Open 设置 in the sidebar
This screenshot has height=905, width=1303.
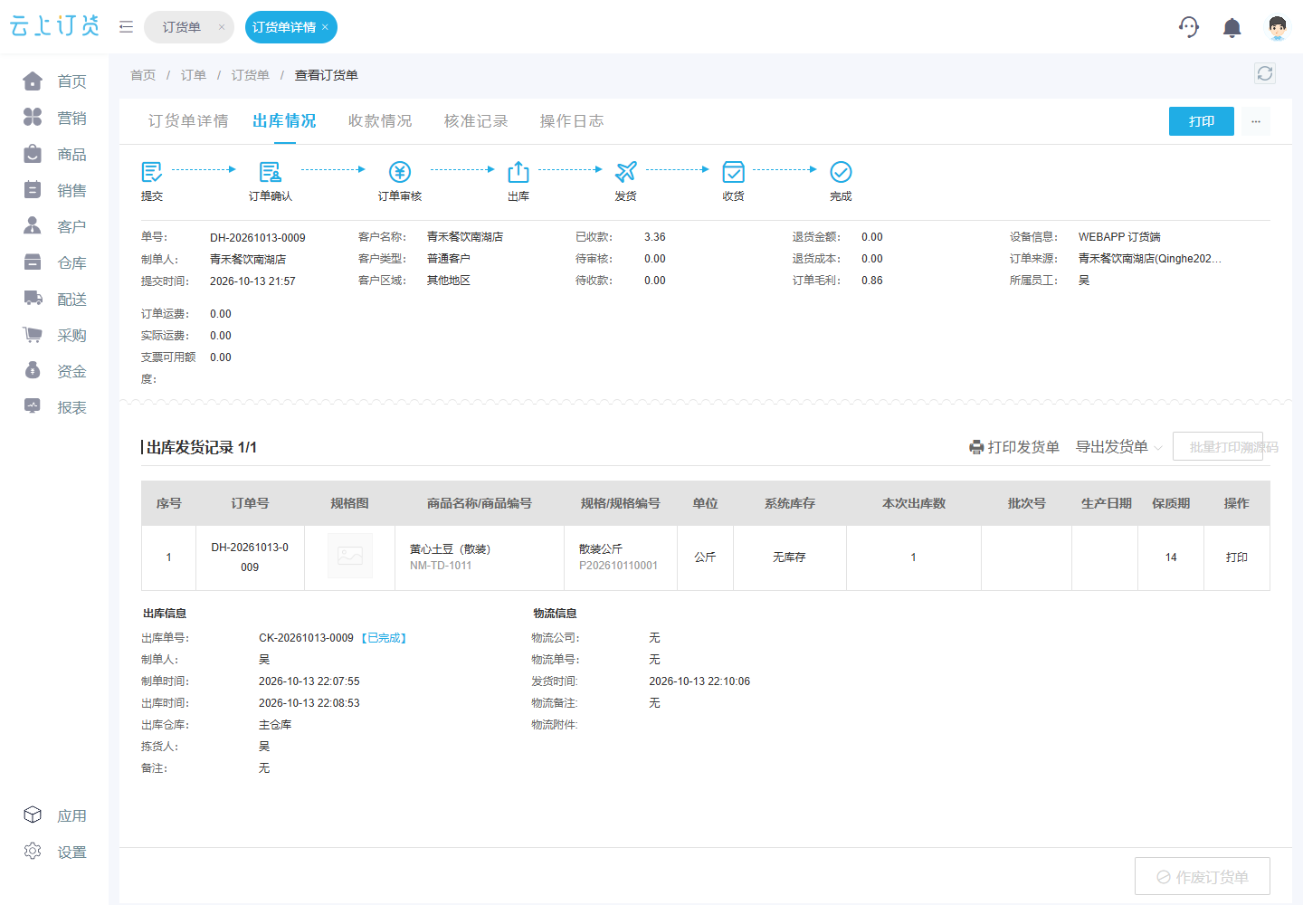[54, 852]
